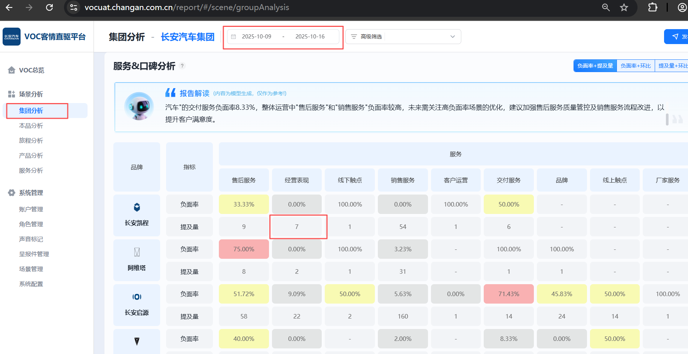This screenshot has width=688, height=354.
Task: Expand the 高级筛选 dropdown
Action: 453,36
